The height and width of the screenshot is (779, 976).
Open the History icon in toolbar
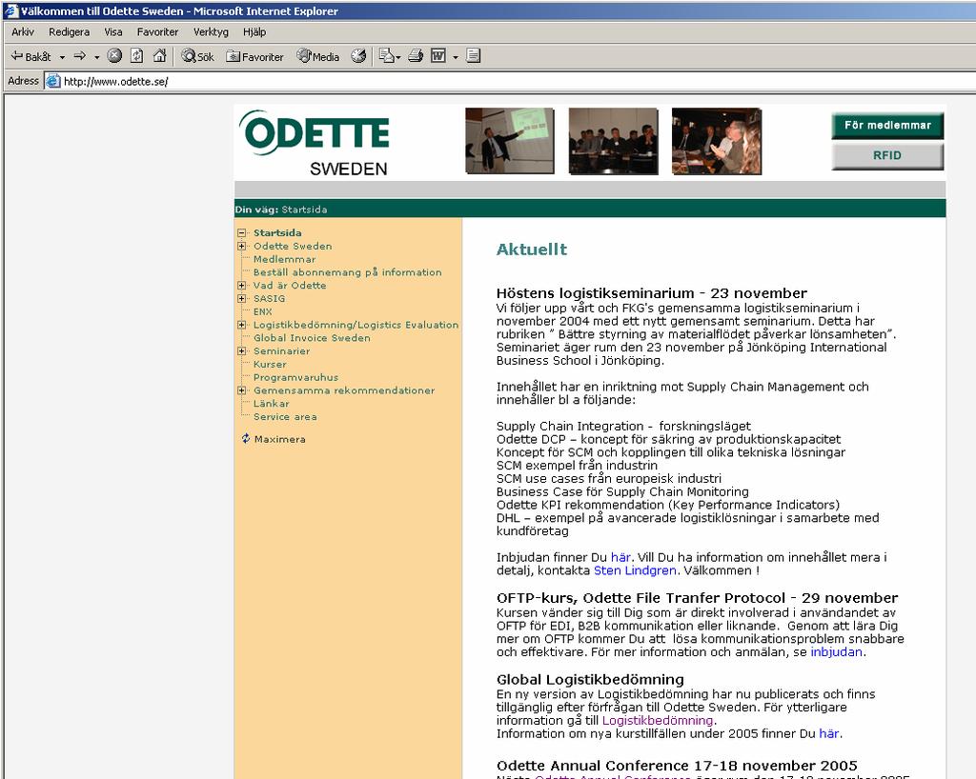coord(358,56)
